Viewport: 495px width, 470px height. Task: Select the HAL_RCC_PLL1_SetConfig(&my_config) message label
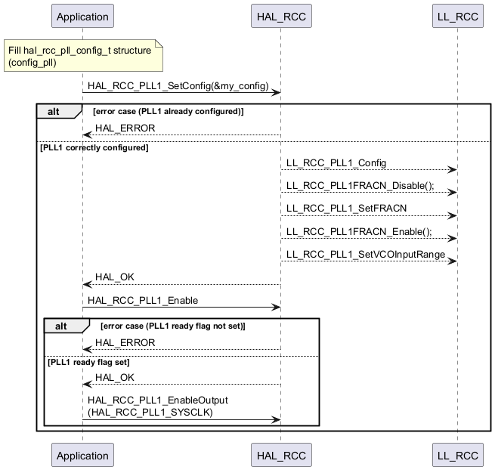(178, 86)
